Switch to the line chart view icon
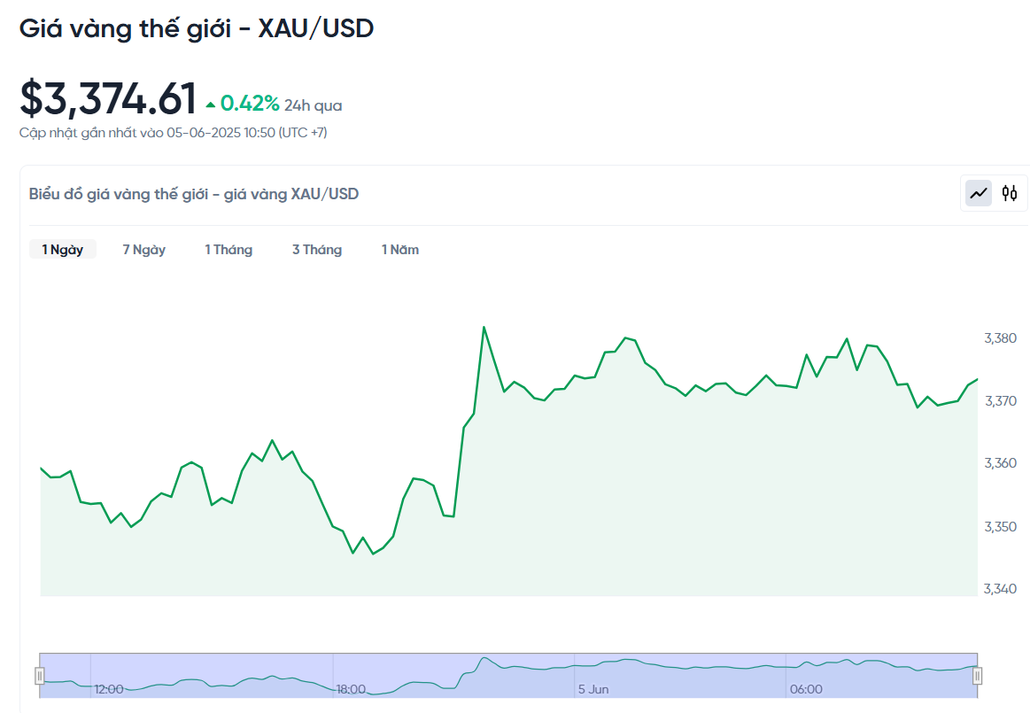1030x713 pixels. pos(979,193)
